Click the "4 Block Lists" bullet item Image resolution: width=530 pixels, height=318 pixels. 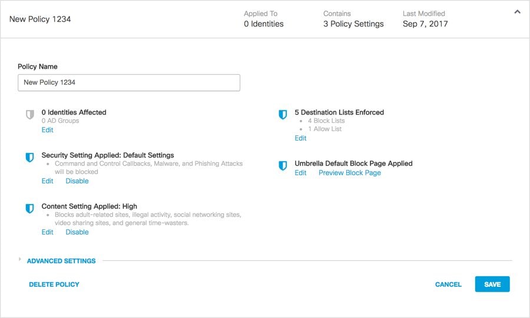pos(326,120)
